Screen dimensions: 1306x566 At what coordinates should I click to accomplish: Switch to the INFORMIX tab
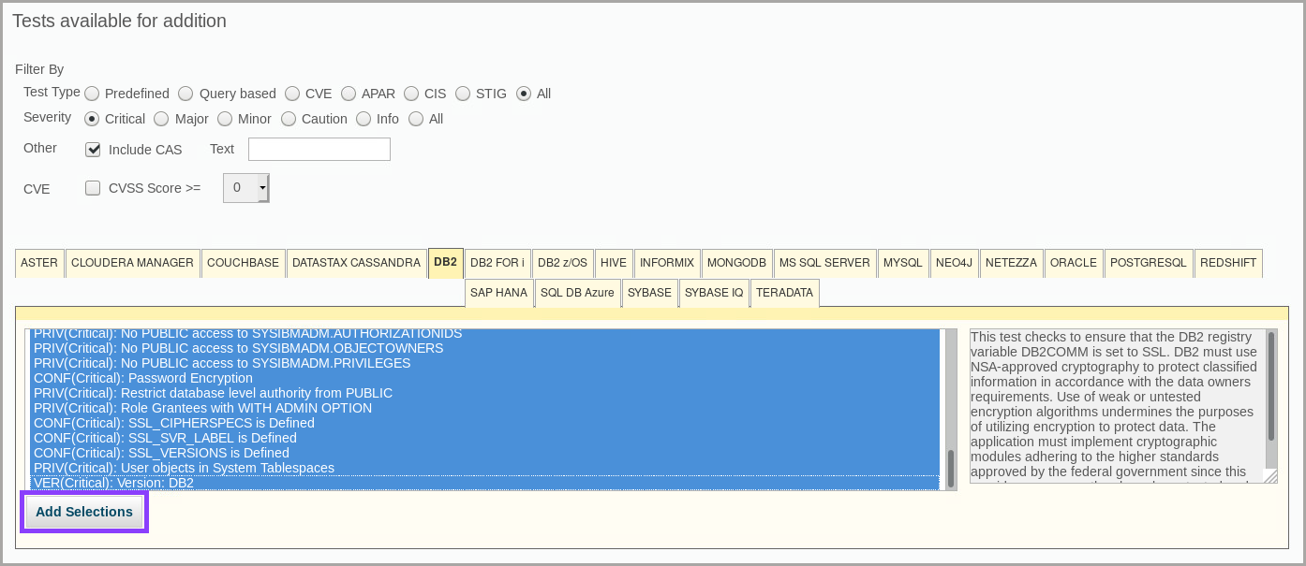point(667,264)
